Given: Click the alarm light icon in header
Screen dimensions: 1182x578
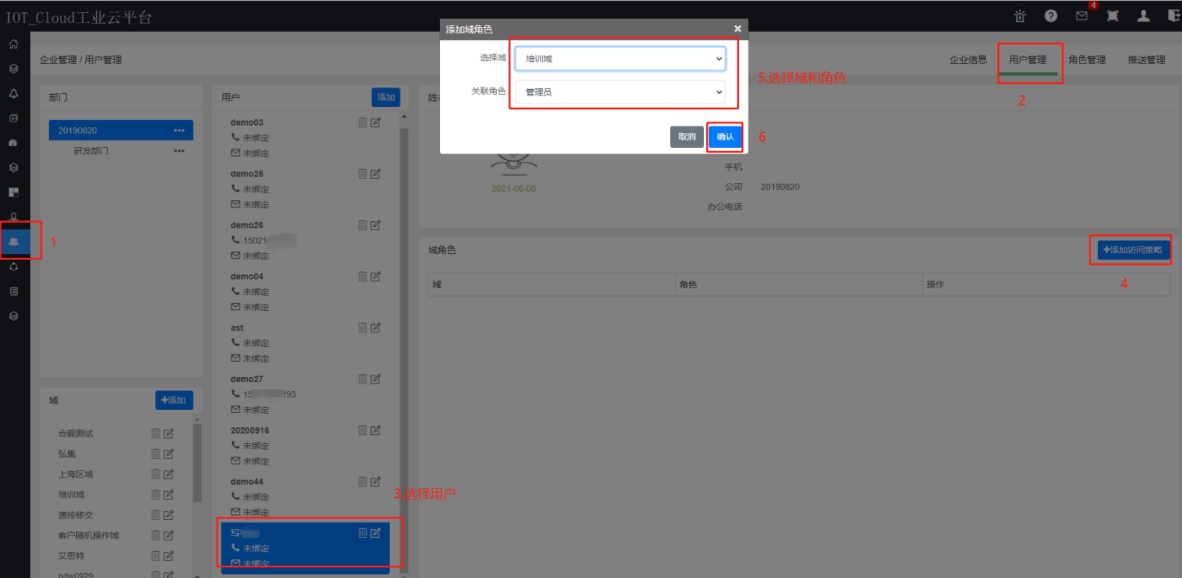Looking at the screenshot, I should click(x=1020, y=17).
